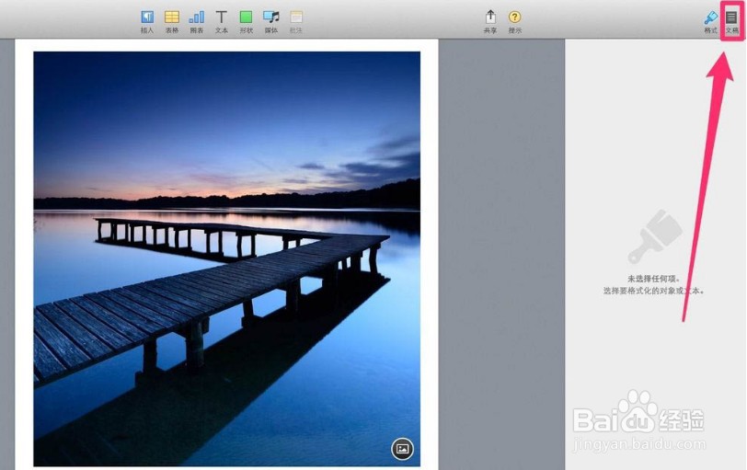Open the 图表 (Chart) toolbar icon
This screenshot has height=470, width=747.
pos(196,22)
